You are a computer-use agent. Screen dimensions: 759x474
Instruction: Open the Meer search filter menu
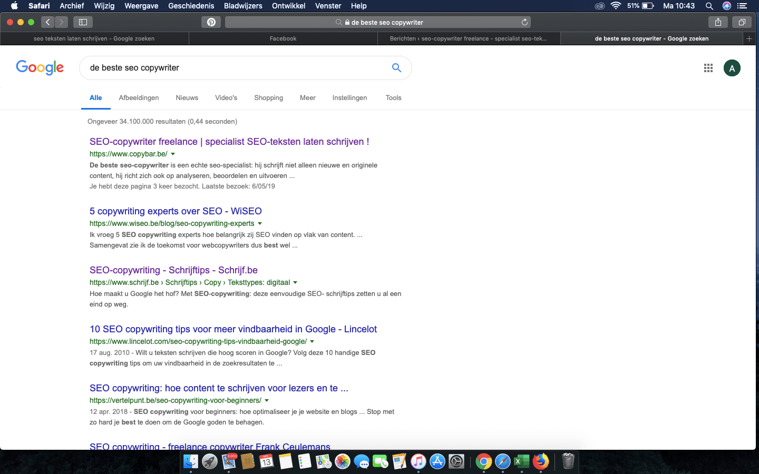tap(308, 98)
